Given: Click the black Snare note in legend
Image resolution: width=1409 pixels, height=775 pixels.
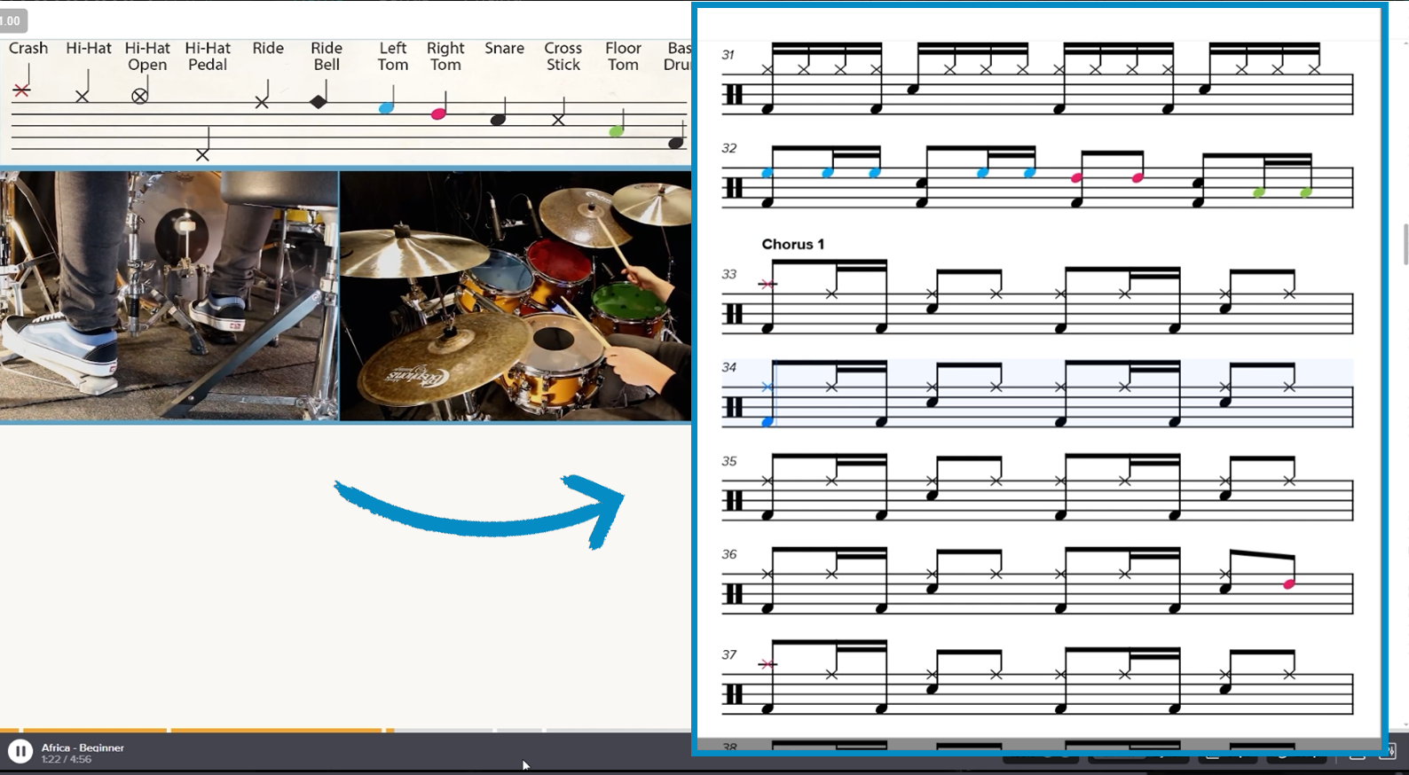Looking at the screenshot, I should (499, 120).
